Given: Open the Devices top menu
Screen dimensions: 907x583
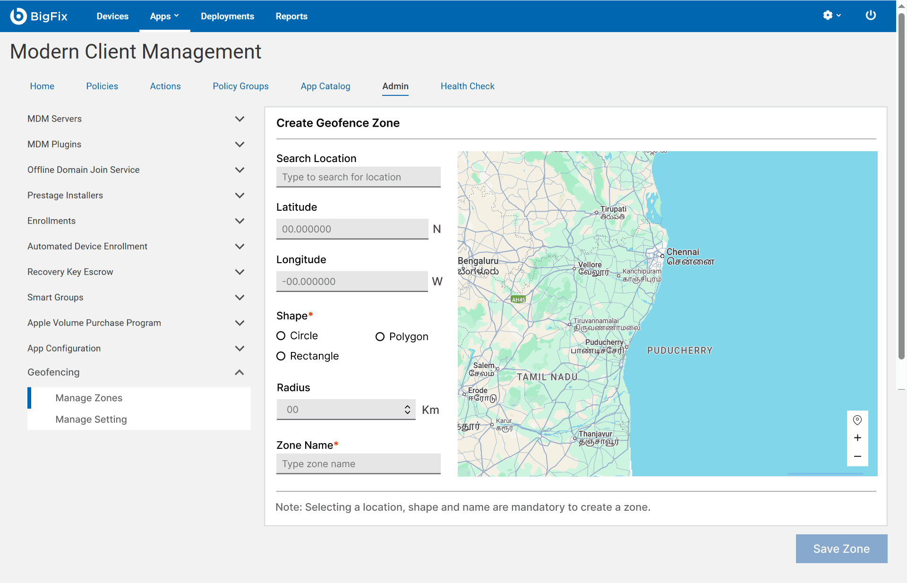Looking at the screenshot, I should (112, 16).
